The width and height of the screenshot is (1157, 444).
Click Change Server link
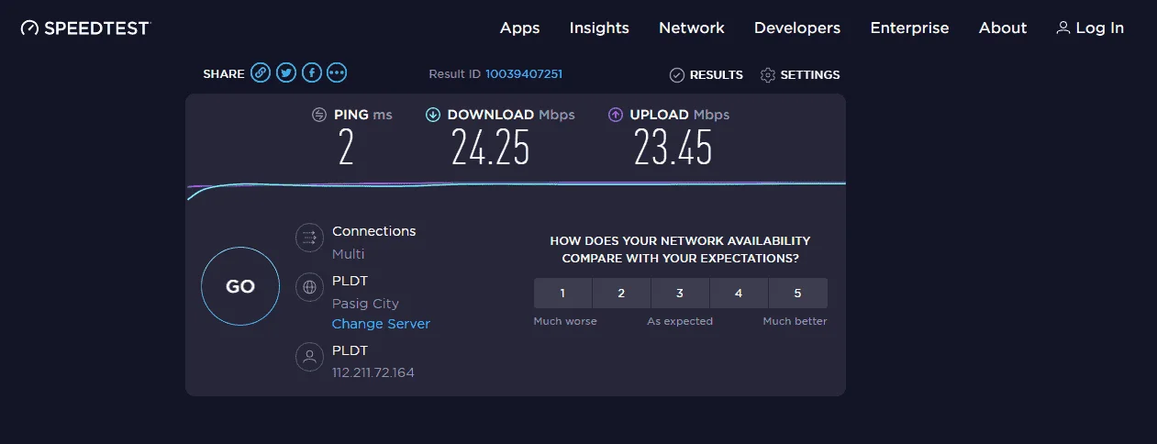[381, 324]
